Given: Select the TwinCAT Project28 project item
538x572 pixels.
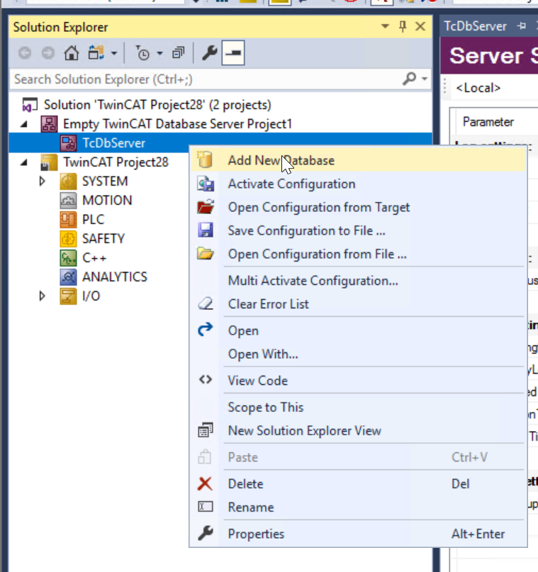Looking at the screenshot, I should tap(116, 162).
